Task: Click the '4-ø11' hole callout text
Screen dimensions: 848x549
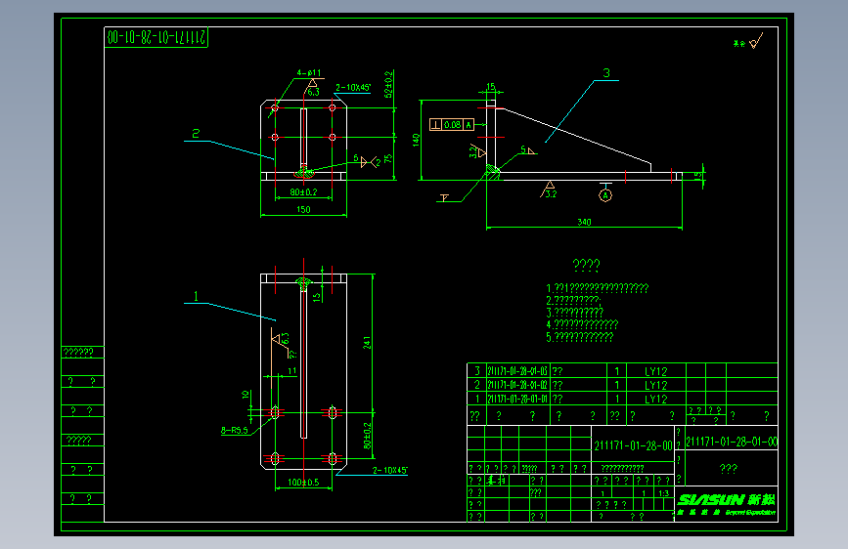Action: 309,72
